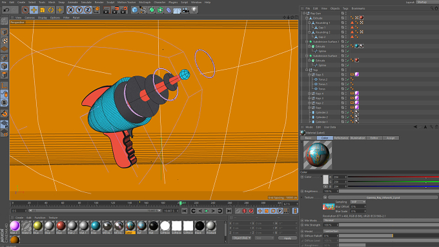Click the purple material tag on Rays 5
Viewport: 439px width, 247px height.
[357, 74]
